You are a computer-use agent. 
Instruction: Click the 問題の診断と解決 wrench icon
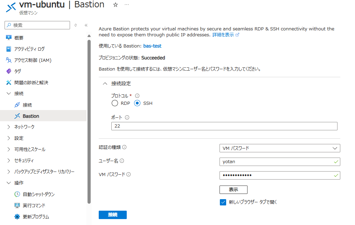click(9, 82)
